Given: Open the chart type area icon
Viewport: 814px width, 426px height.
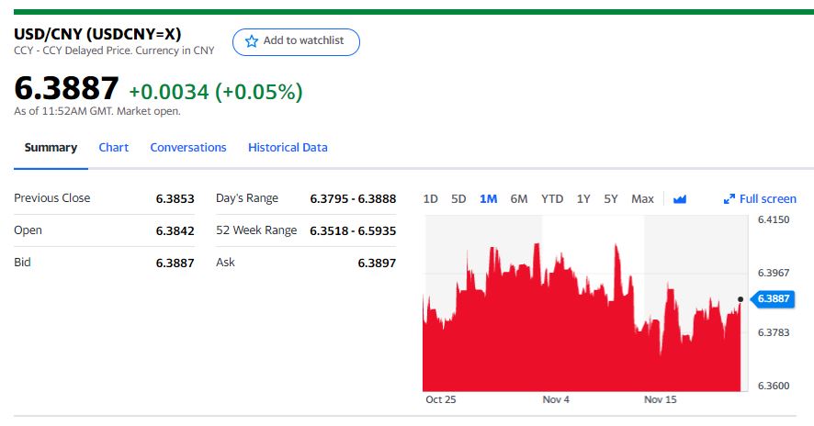Looking at the screenshot, I should [x=680, y=199].
